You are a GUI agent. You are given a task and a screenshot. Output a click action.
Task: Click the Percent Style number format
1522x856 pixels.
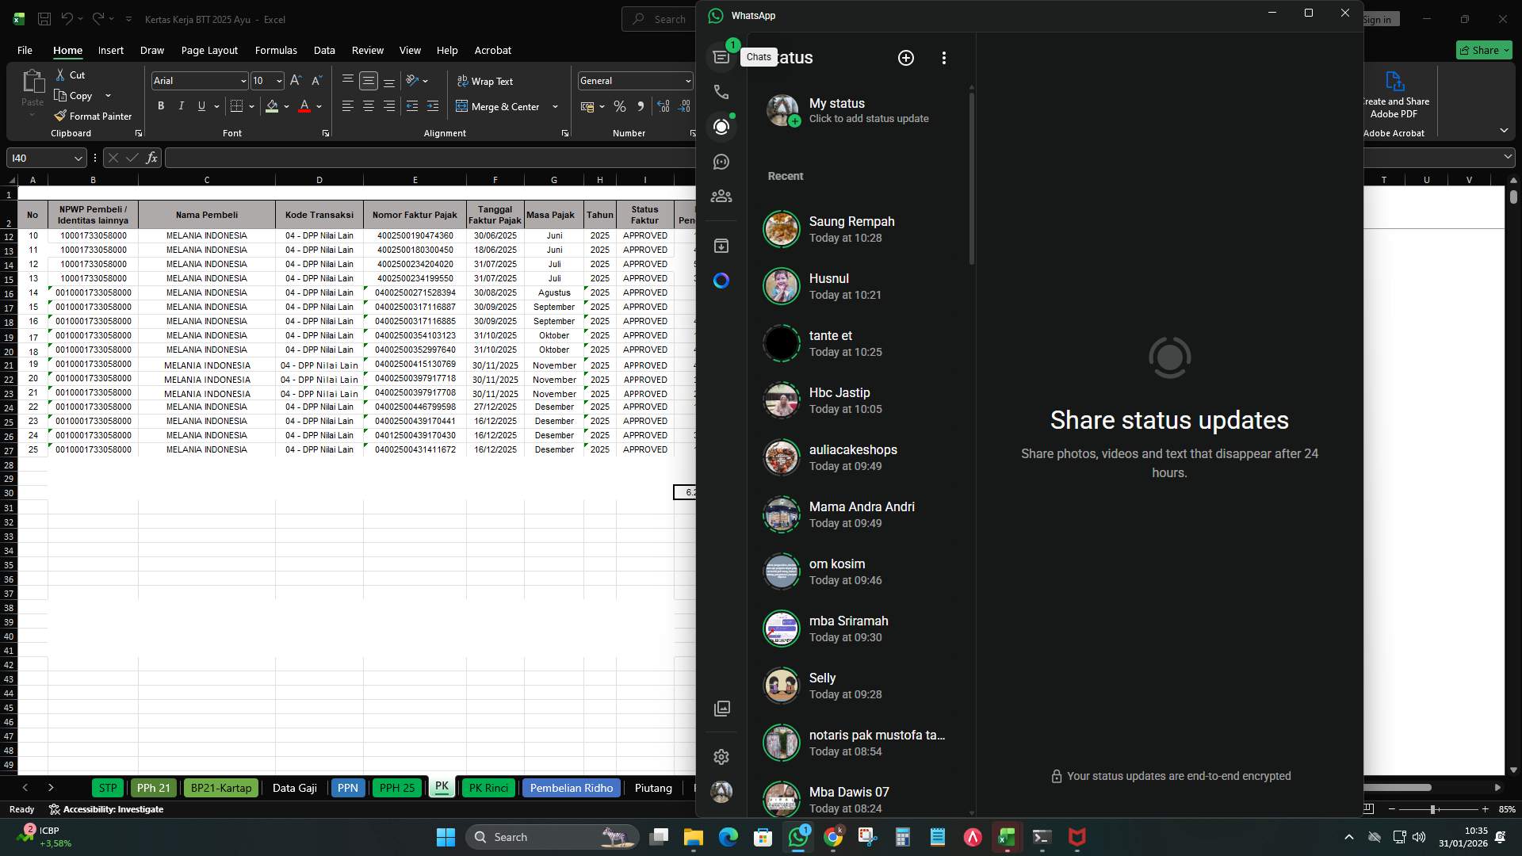[x=620, y=105]
